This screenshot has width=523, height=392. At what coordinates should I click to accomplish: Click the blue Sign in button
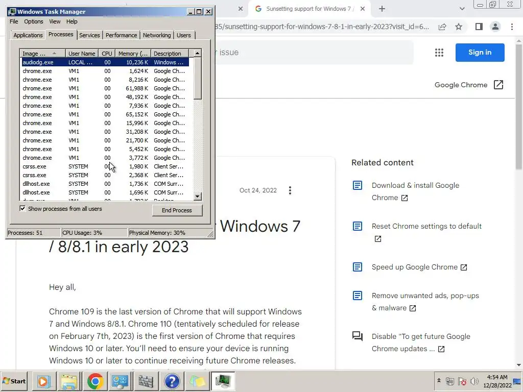pyautogui.click(x=480, y=53)
